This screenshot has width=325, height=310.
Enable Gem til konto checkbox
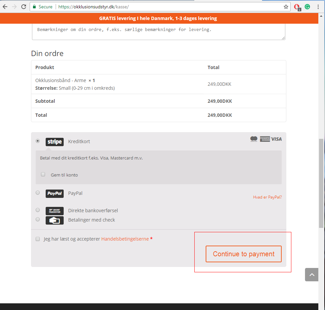tap(43, 174)
